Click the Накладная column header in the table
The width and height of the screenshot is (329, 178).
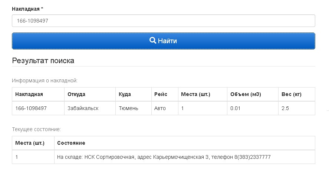click(29, 94)
